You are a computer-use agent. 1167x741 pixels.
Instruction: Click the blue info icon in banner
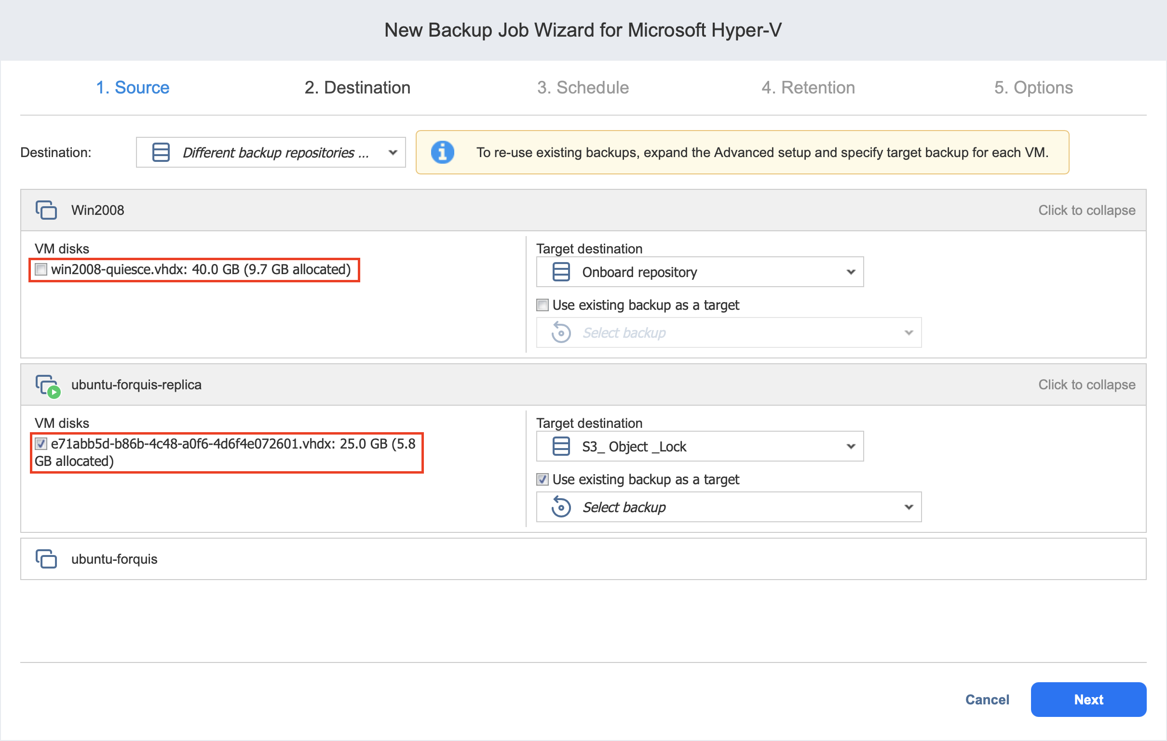tap(443, 153)
